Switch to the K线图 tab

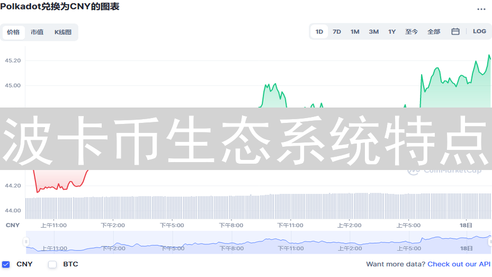point(62,32)
